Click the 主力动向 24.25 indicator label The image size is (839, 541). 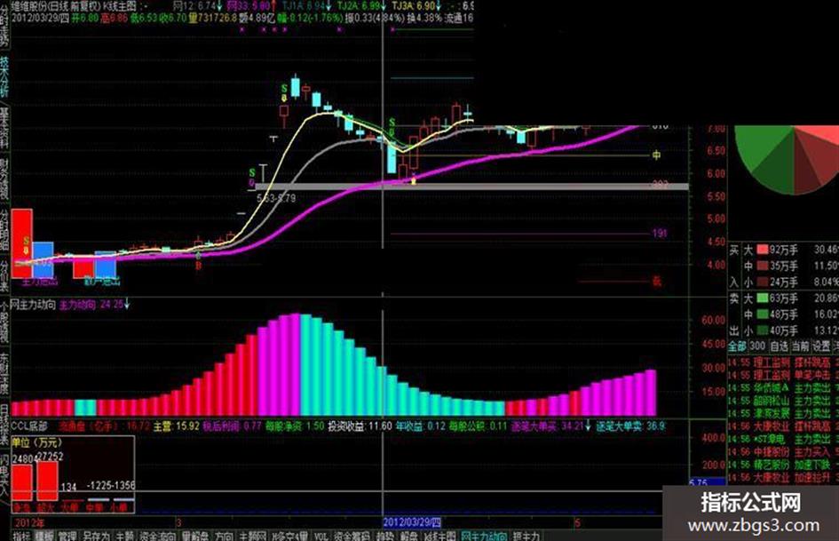click(x=91, y=305)
